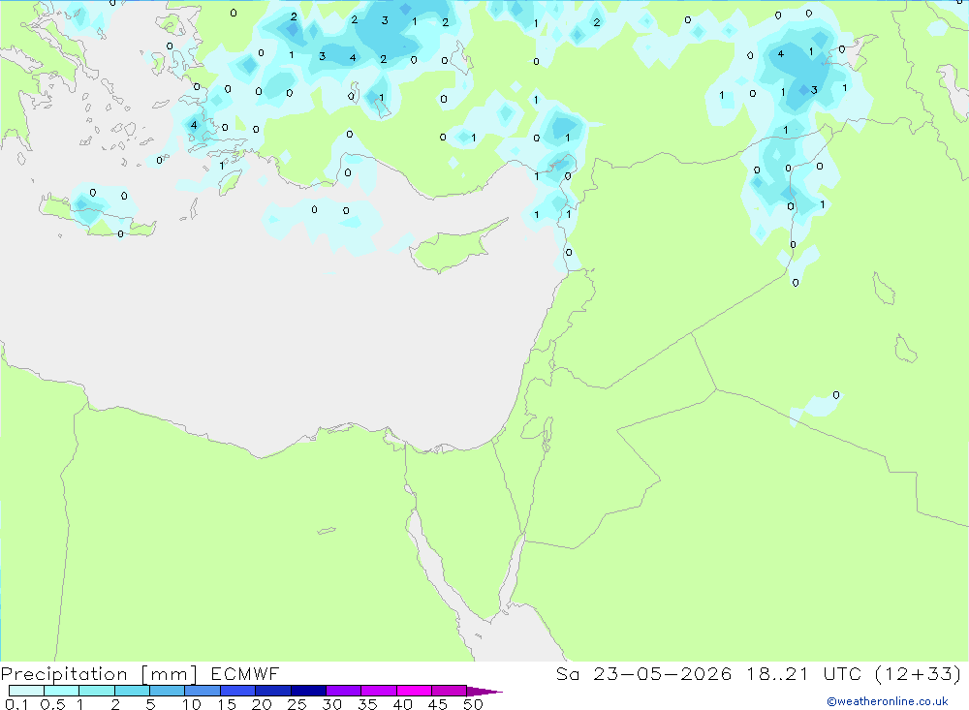Click the legend label '0.1'
The image size is (969, 710).
16,704
